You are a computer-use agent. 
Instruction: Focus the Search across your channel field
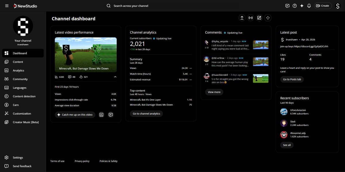[172, 6]
